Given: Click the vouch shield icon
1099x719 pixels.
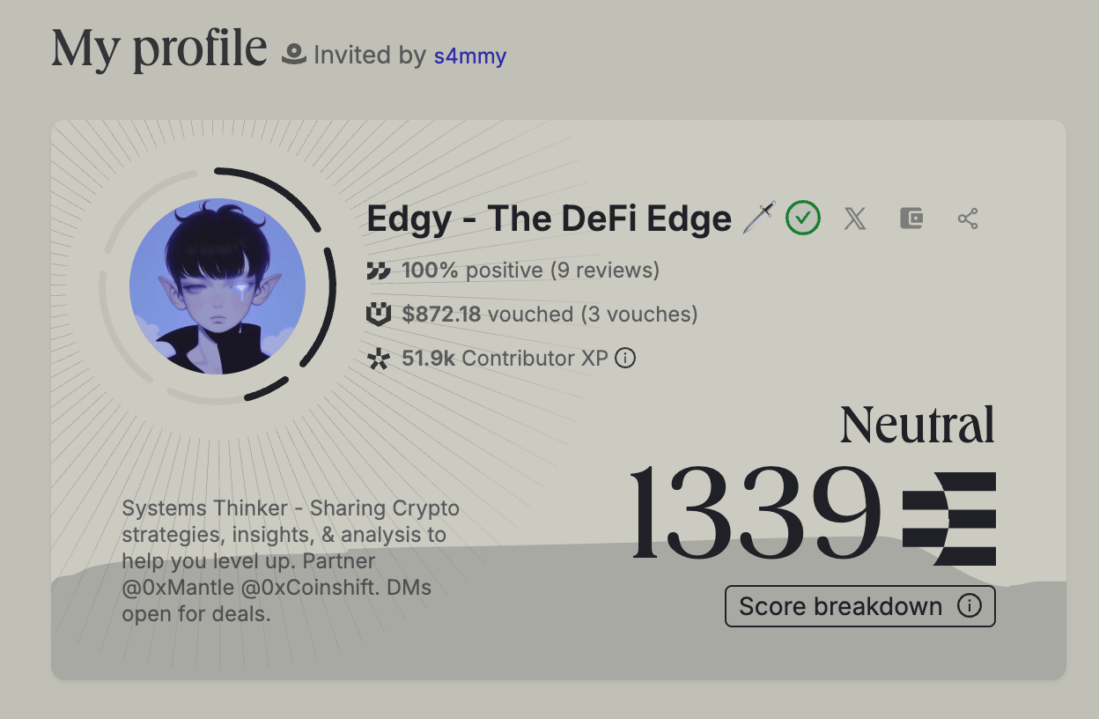Looking at the screenshot, I should tap(379, 314).
